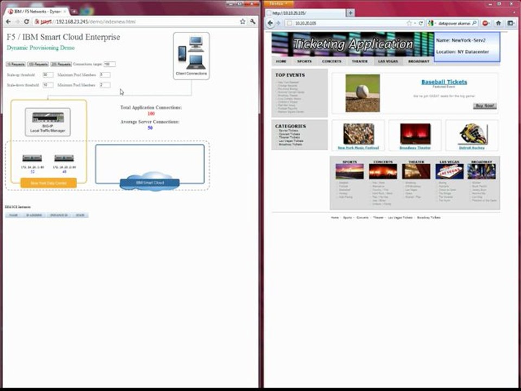The width and height of the screenshot is (521, 391).
Task: Open the Firefox menu button
Action: pos(279,4)
